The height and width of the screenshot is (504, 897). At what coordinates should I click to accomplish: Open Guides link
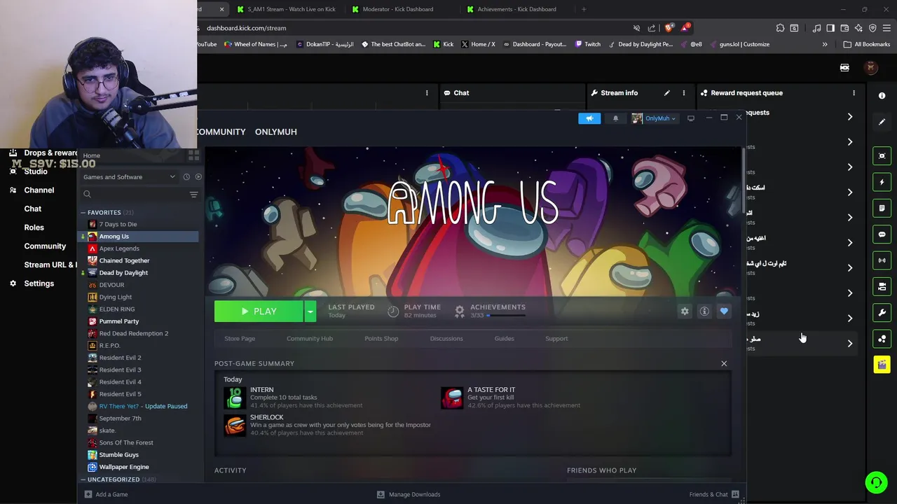pos(504,339)
